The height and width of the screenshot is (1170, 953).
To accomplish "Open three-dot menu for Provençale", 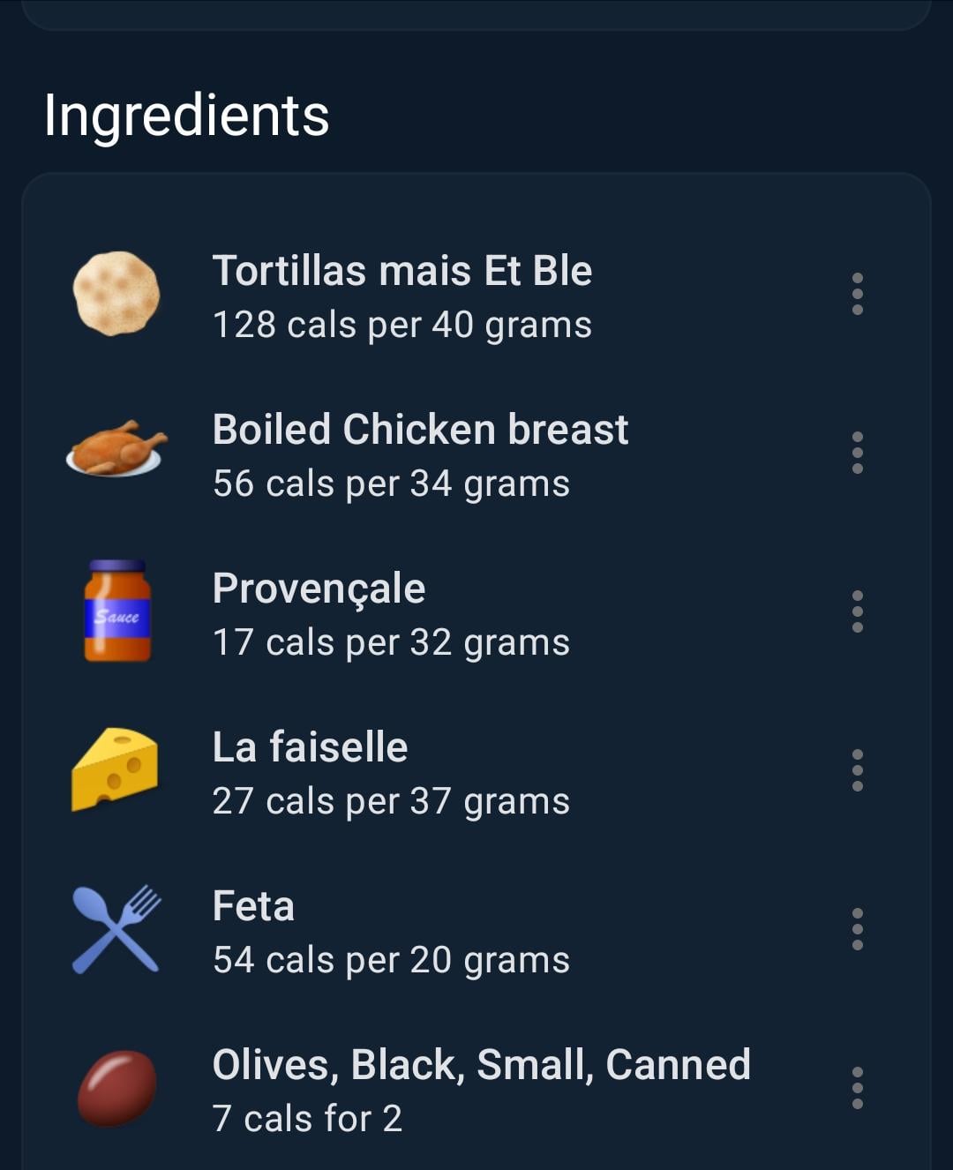I will tap(857, 611).
